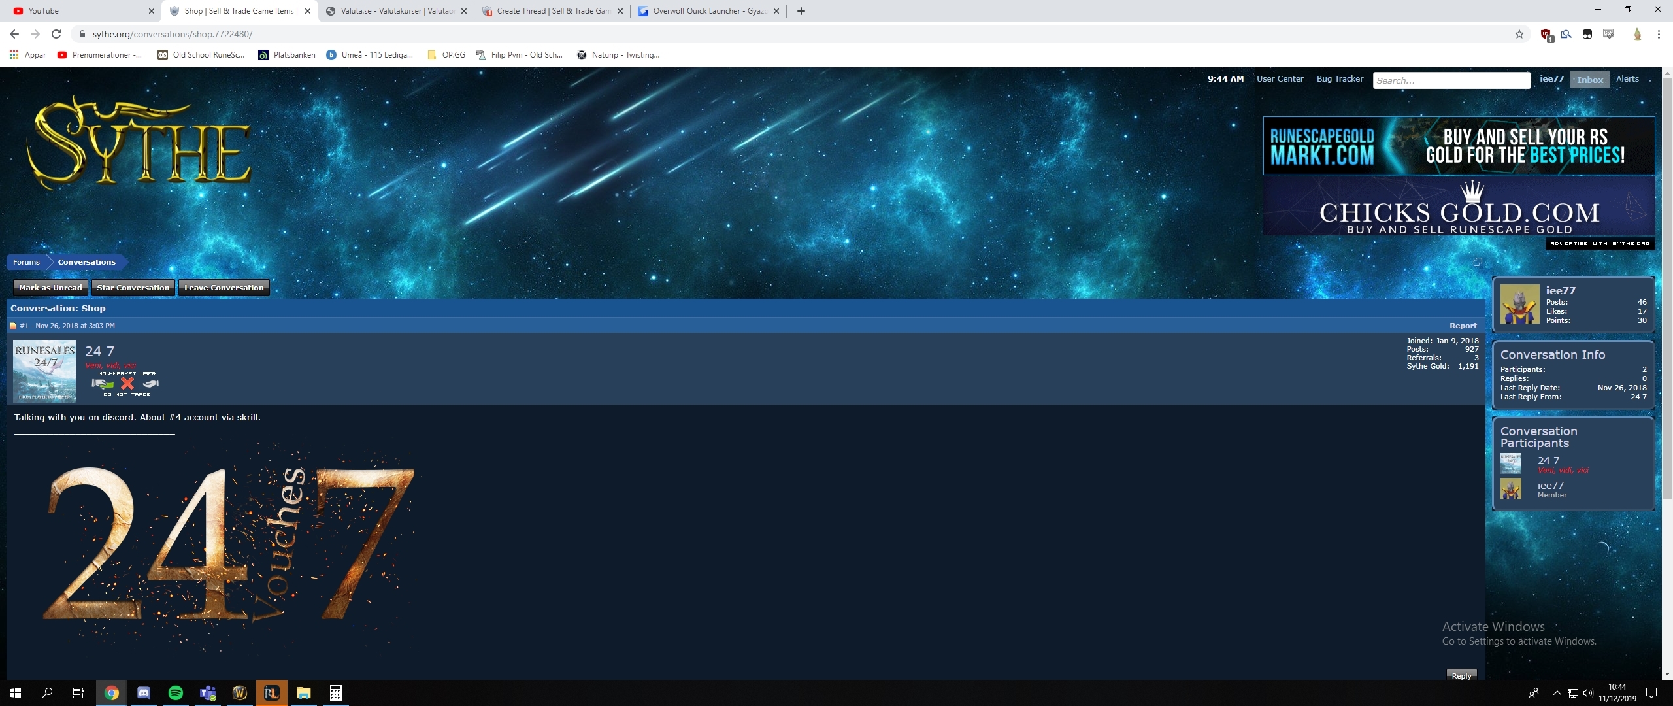Open the Chrome three-dot menu
Screen dimensions: 1673x706
point(1659,34)
